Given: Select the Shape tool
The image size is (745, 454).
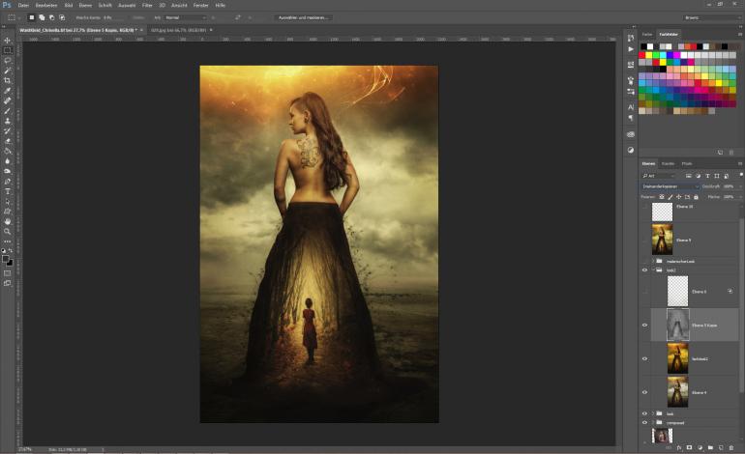Looking at the screenshot, I should point(8,212).
